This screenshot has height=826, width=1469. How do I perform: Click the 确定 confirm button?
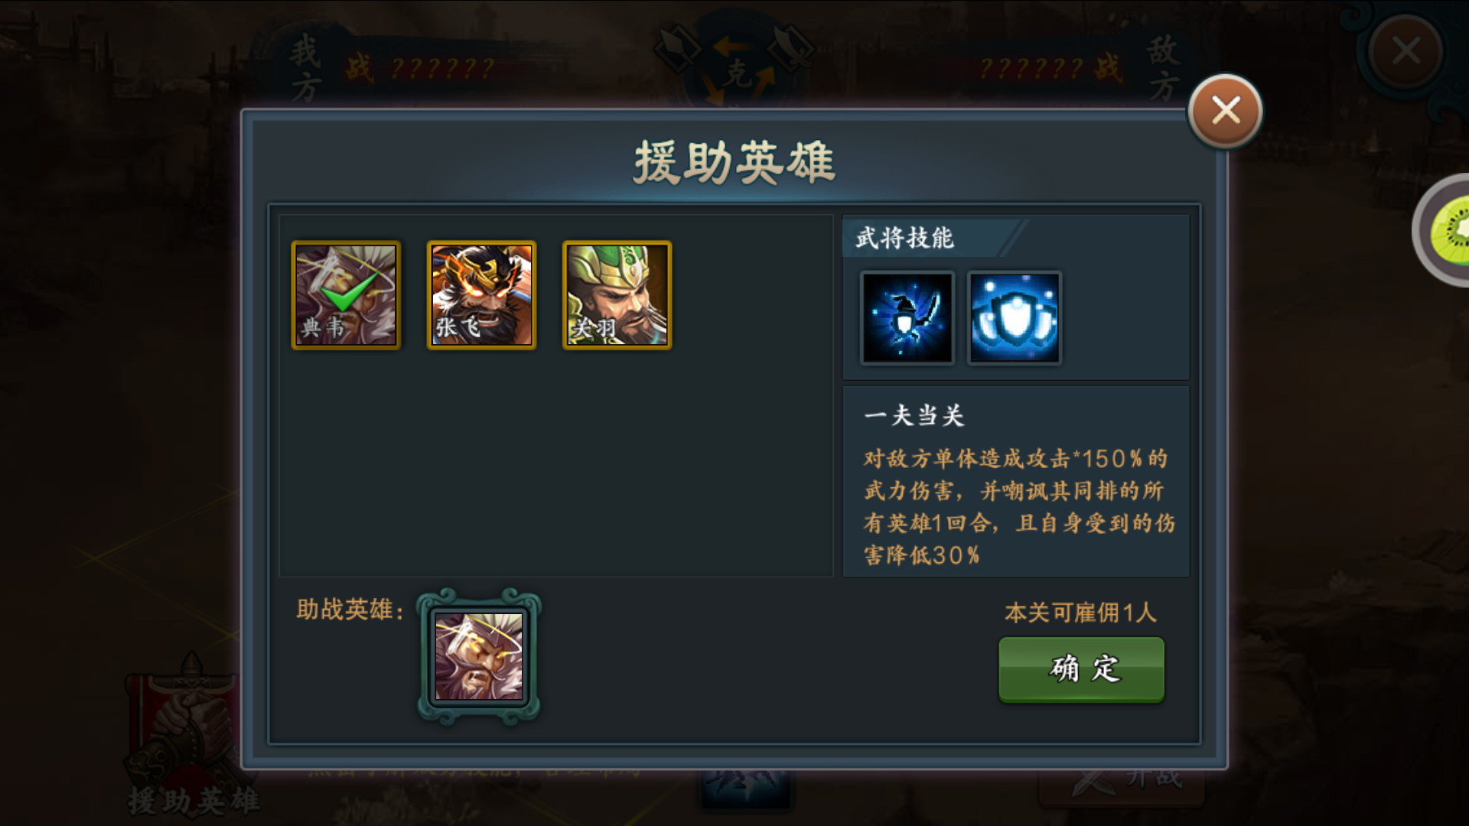[1081, 669]
